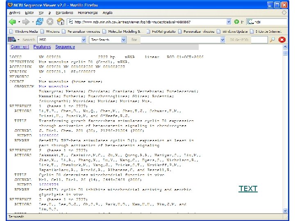Viewport: 295px width, 221px height.
Task: Open the Text Search type dropdown
Action: (123, 40)
